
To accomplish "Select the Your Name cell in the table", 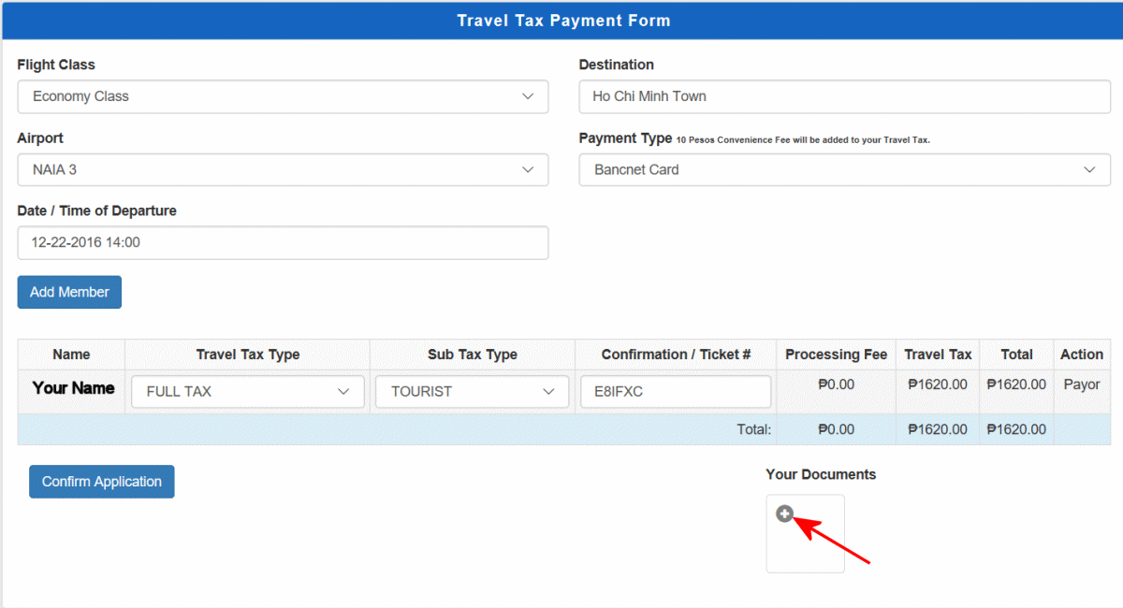I will click(73, 388).
